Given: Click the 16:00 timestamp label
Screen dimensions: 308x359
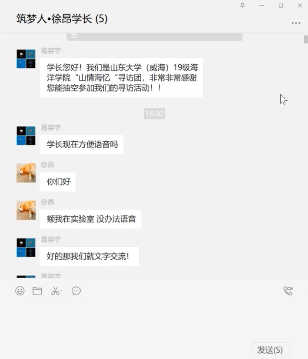Looking at the screenshot, I should (154, 113).
